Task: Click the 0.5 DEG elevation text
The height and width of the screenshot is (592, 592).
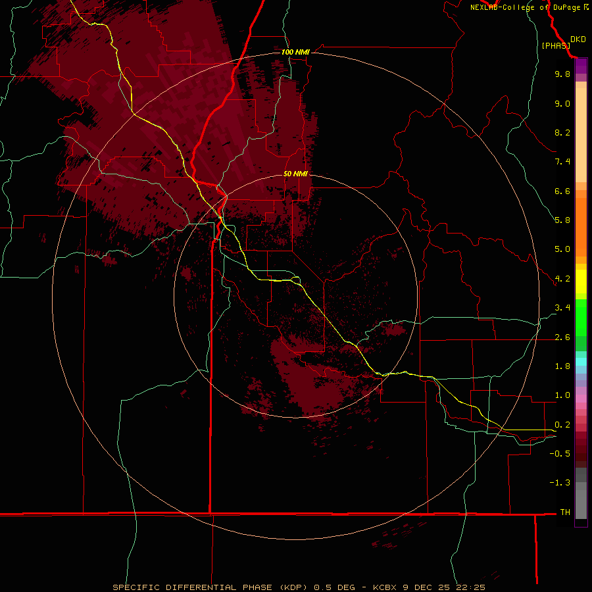Action: tap(335, 587)
